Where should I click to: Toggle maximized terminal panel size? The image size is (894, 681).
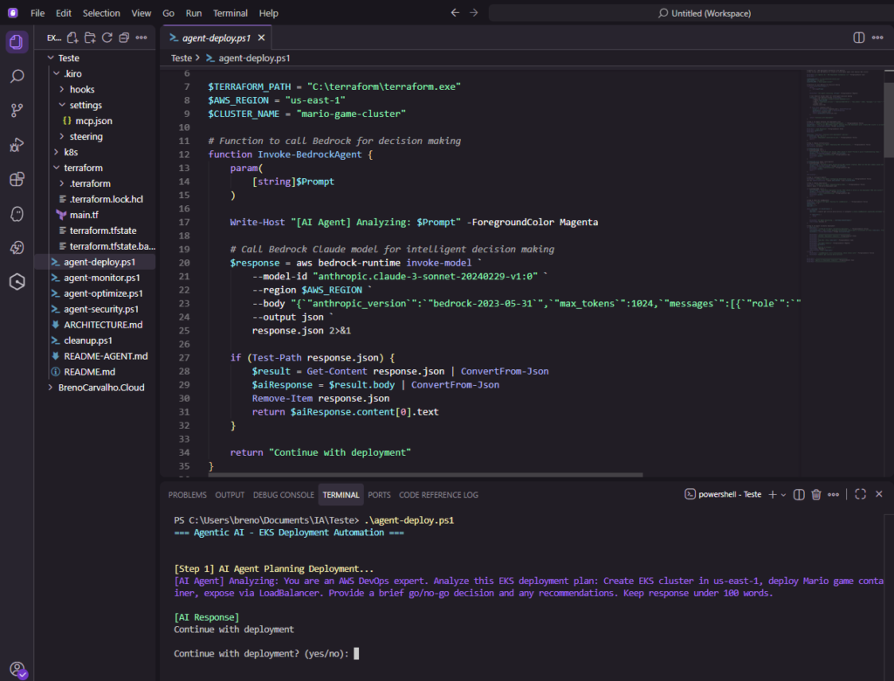tap(860, 494)
